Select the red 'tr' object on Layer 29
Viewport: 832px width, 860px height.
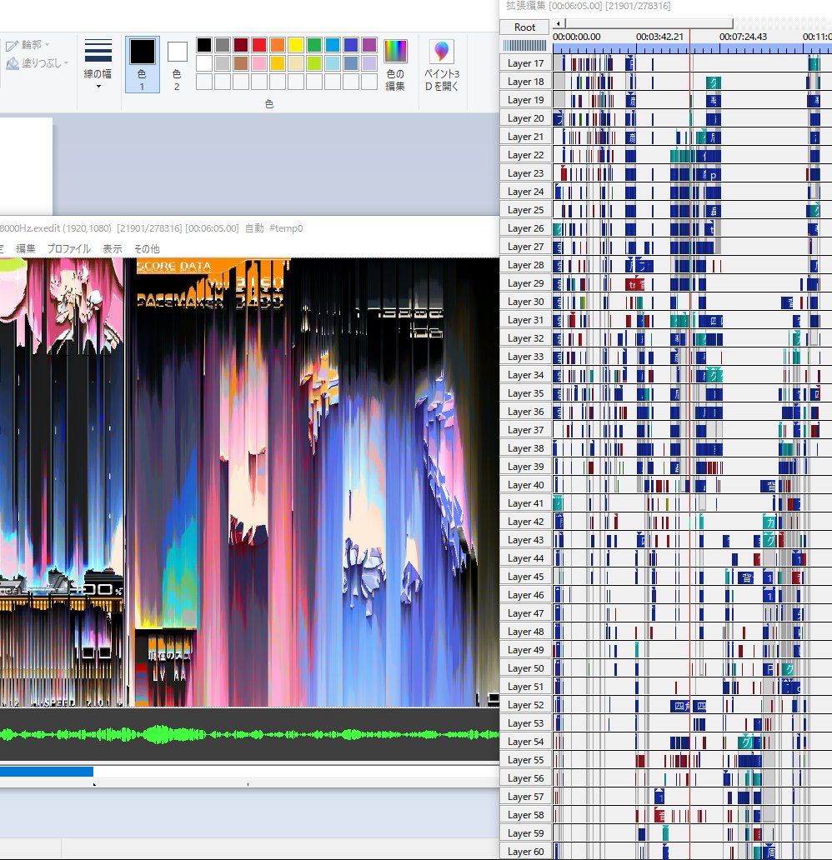[x=632, y=285]
